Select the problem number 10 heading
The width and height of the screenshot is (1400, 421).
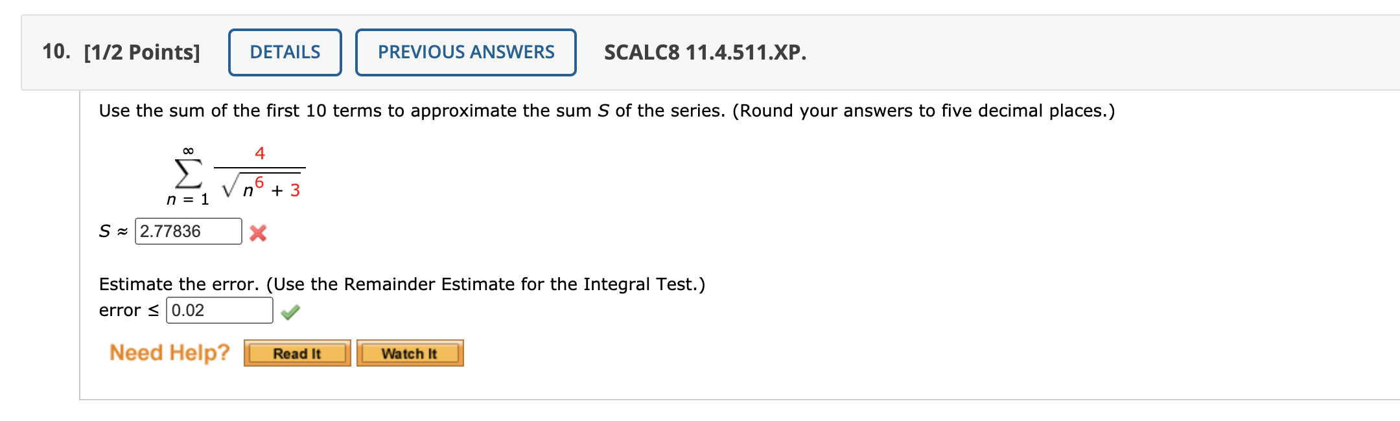(57, 51)
